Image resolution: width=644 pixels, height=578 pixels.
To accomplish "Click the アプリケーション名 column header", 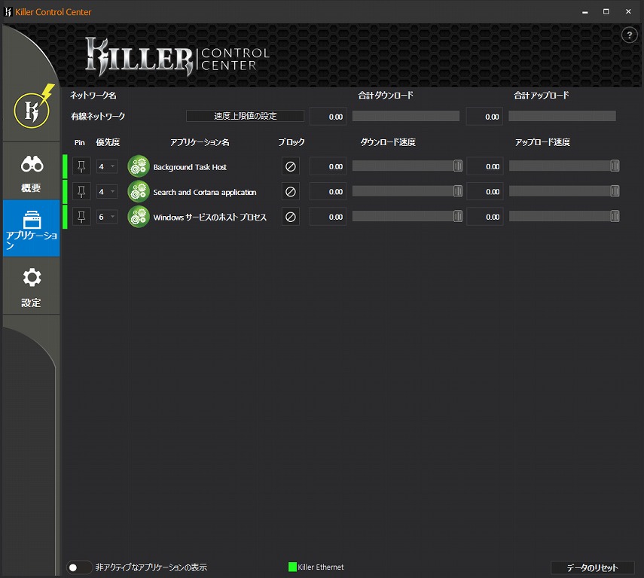I will 200,142.
